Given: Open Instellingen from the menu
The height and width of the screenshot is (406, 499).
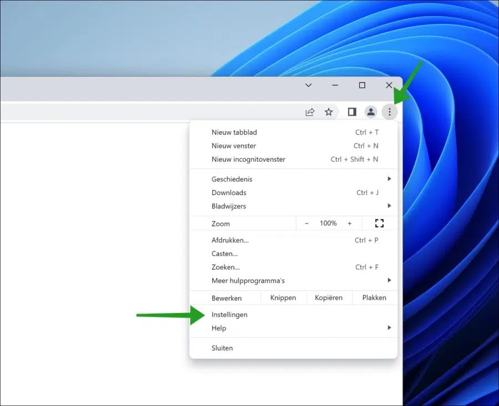Looking at the screenshot, I should click(x=293, y=315).
